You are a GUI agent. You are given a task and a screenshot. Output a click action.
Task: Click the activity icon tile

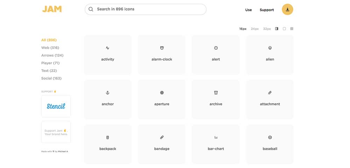[108, 54]
